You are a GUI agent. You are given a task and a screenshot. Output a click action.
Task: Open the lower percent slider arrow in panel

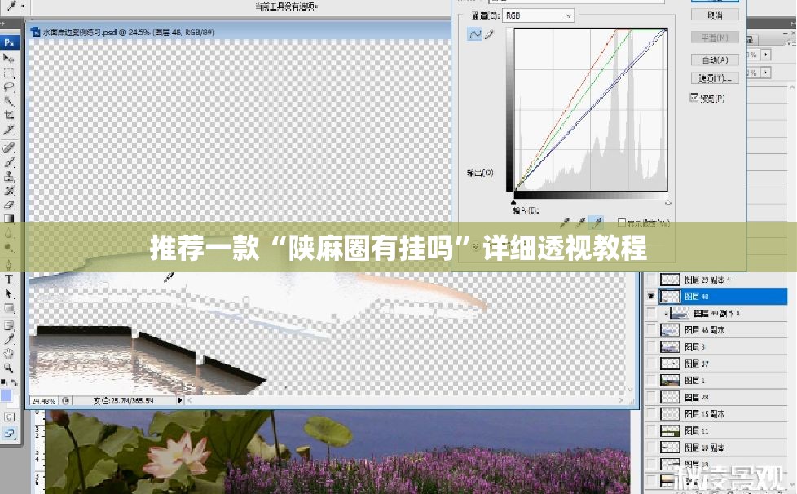click(765, 73)
